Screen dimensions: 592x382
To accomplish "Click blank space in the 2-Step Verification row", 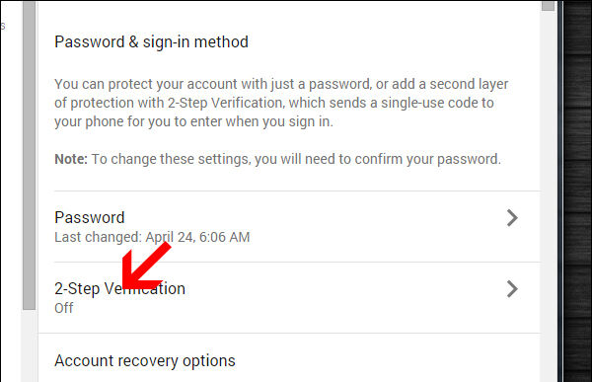I will click(339, 298).
